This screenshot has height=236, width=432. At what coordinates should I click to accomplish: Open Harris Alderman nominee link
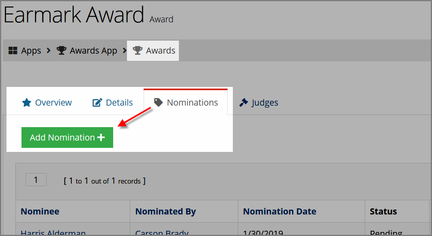click(x=53, y=233)
